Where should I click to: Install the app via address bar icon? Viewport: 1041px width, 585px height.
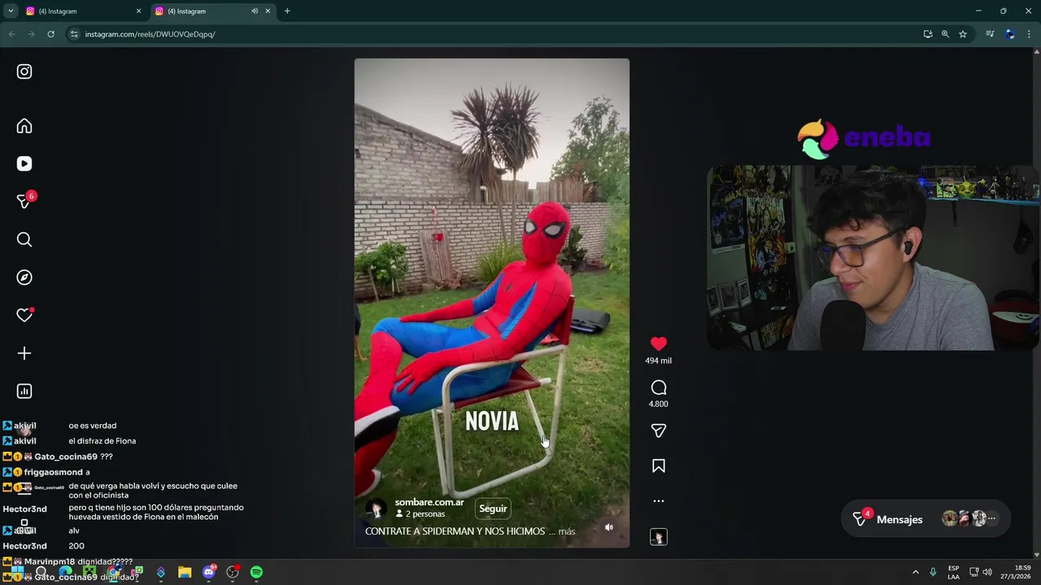tap(928, 34)
